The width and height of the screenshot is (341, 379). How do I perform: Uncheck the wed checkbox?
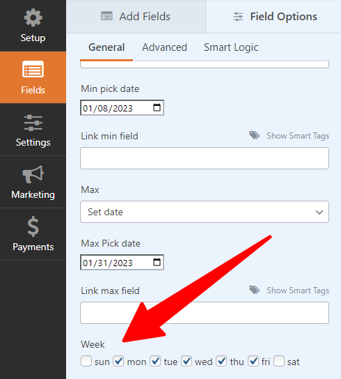(187, 361)
